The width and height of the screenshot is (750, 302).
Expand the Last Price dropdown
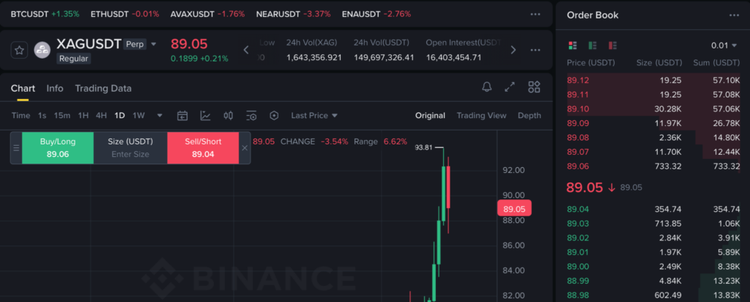(314, 115)
